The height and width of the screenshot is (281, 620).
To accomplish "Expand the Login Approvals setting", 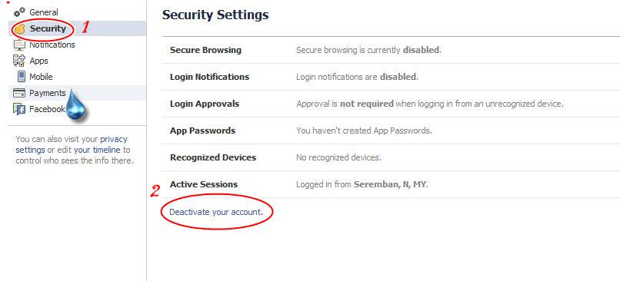I will [x=391, y=104].
